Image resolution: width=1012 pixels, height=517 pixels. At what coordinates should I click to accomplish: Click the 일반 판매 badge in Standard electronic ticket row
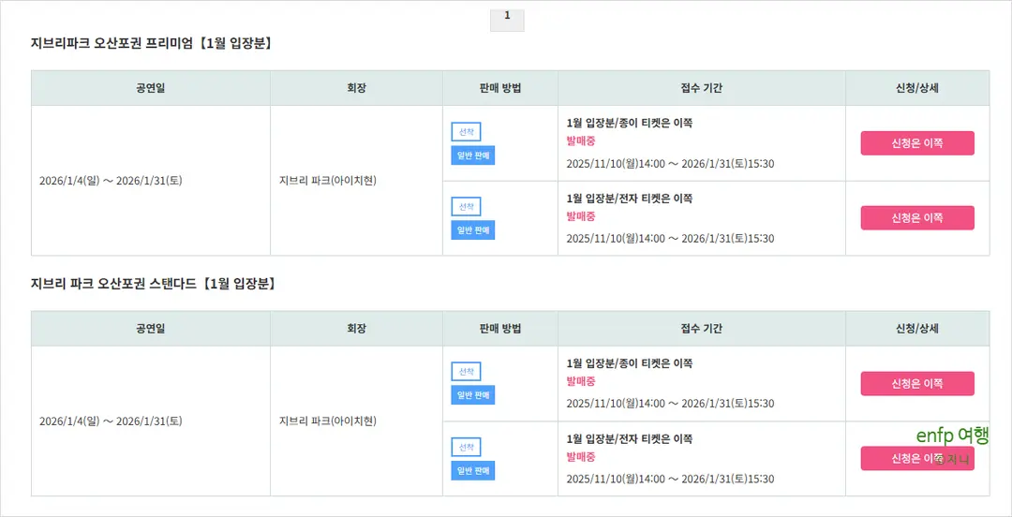(473, 470)
